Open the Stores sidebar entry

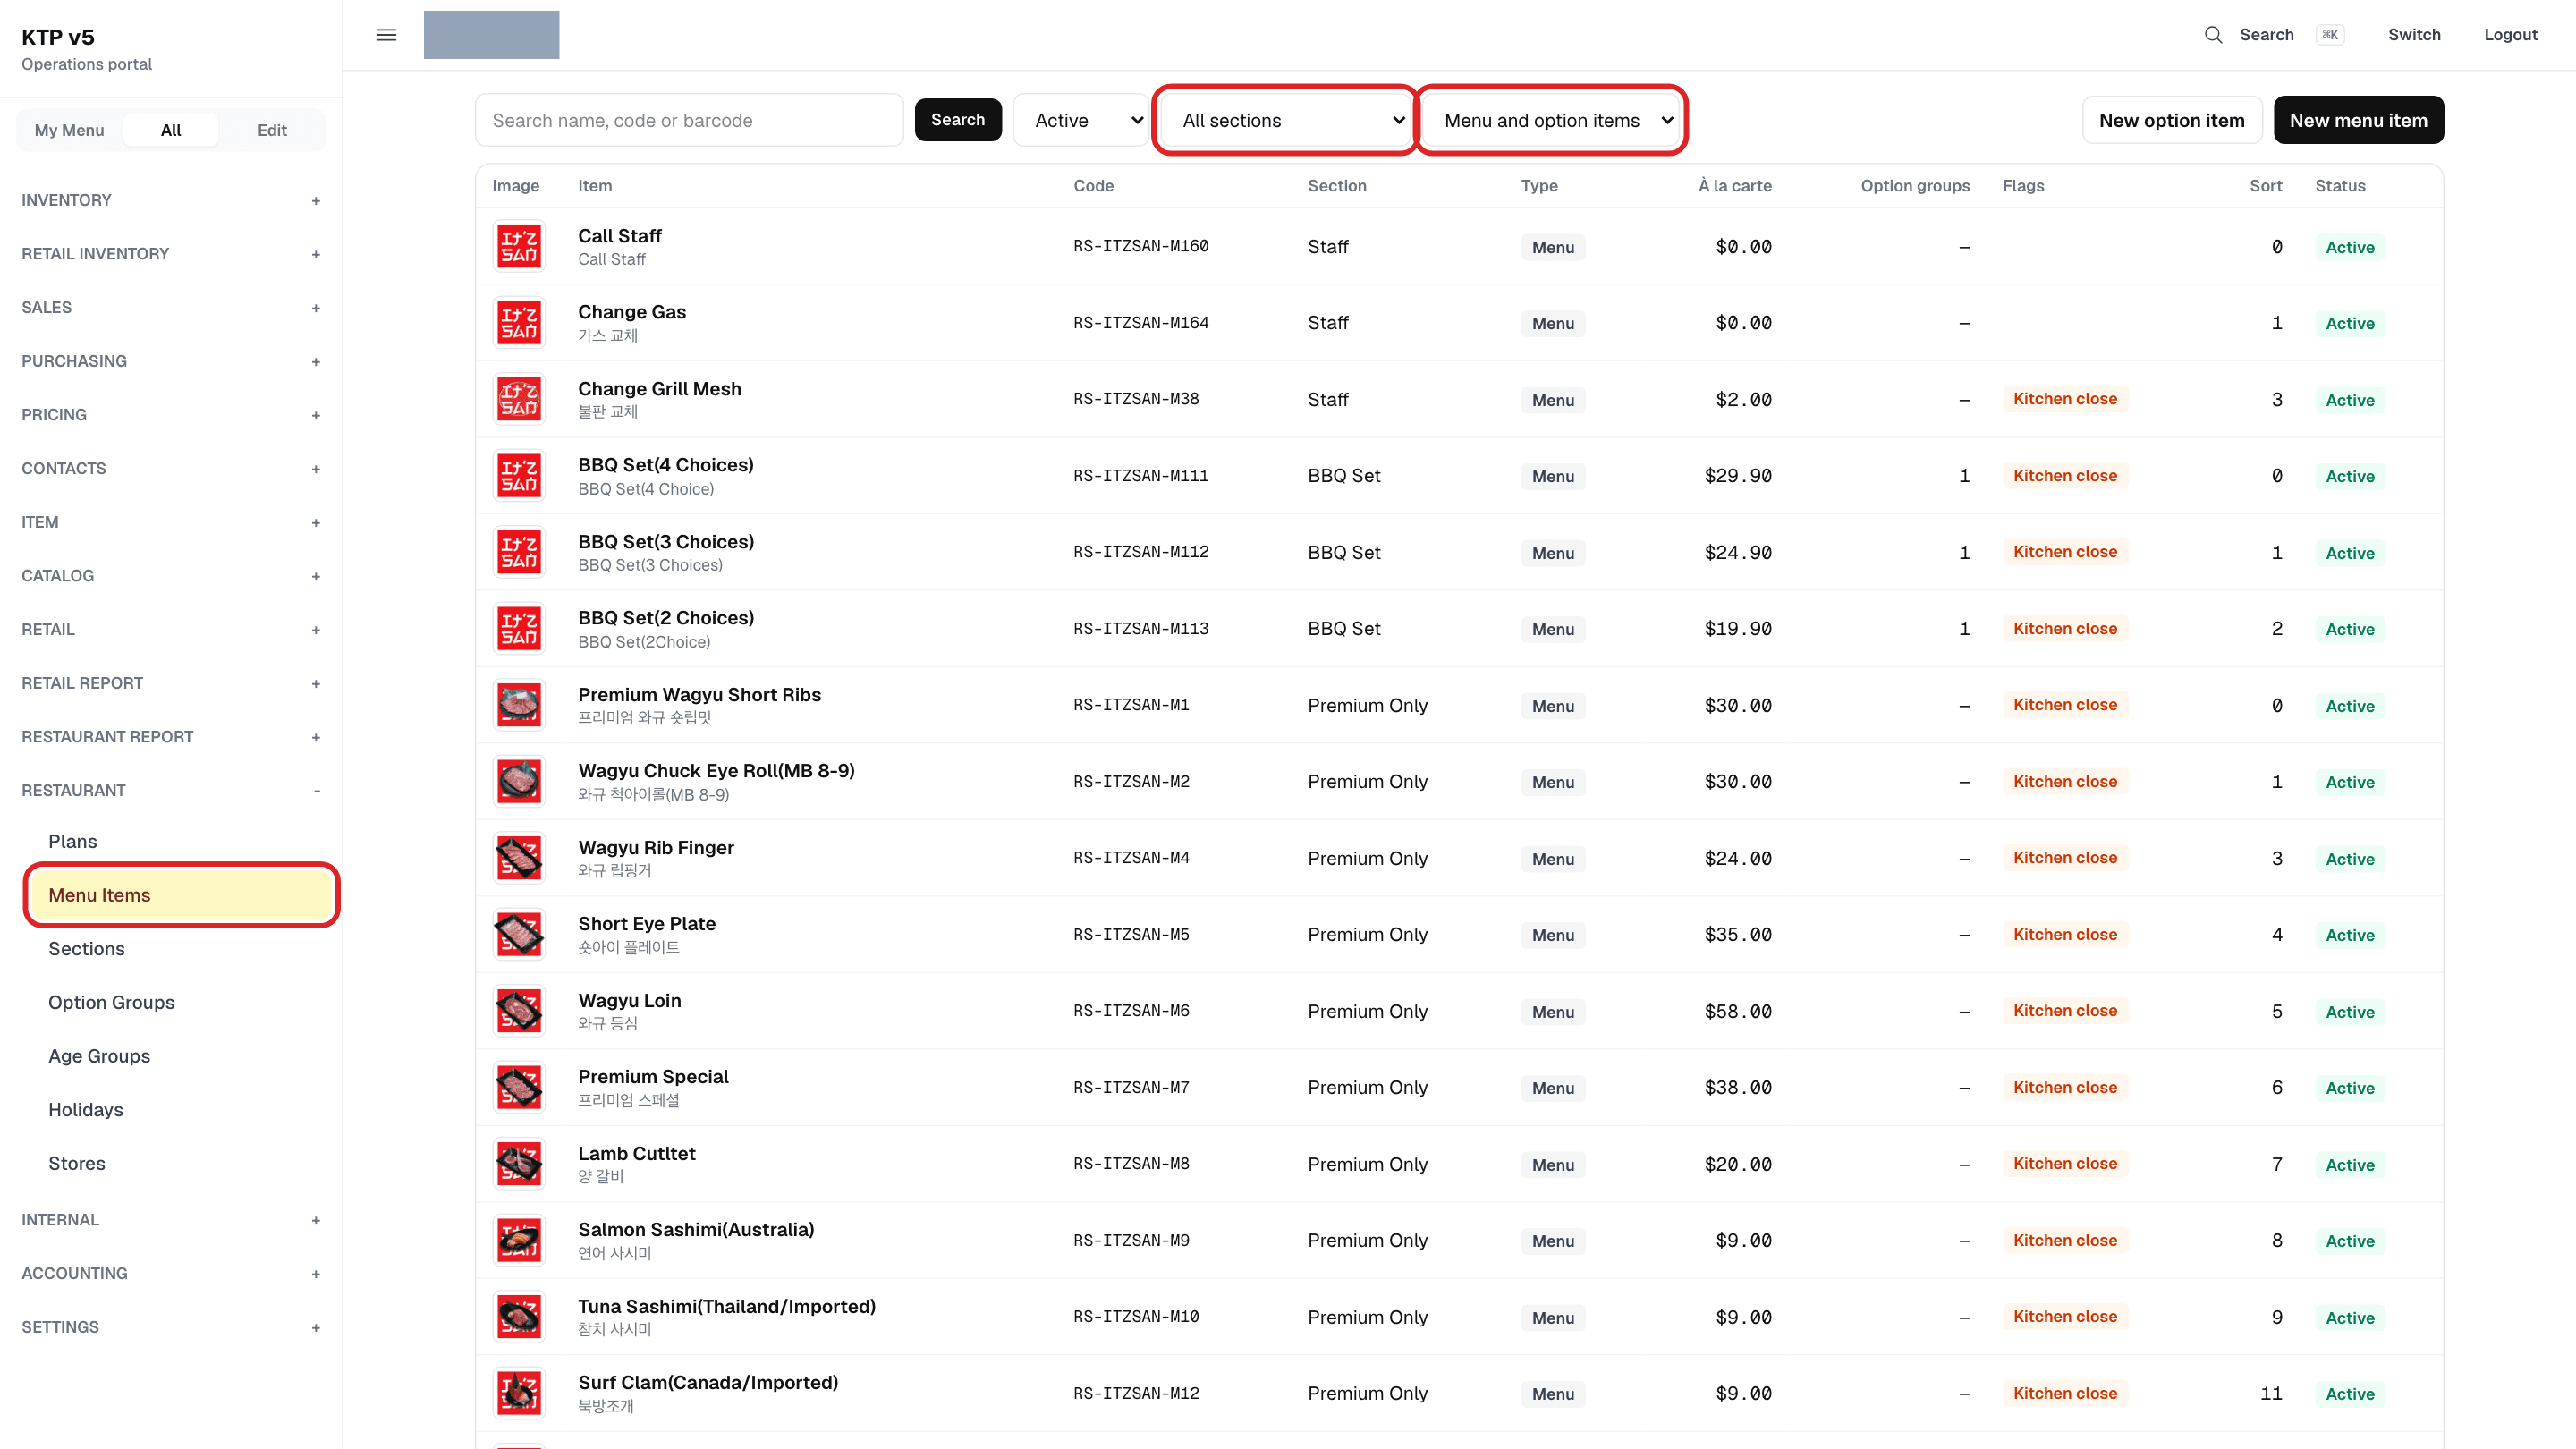tap(77, 1163)
